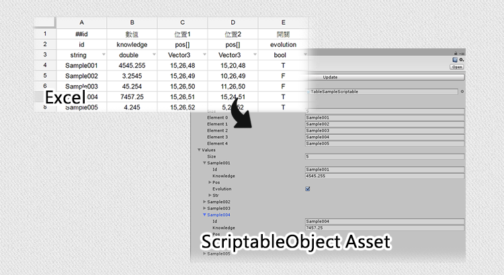
Task: Select the 'evolution' cell in Excel
Action: [283, 44]
